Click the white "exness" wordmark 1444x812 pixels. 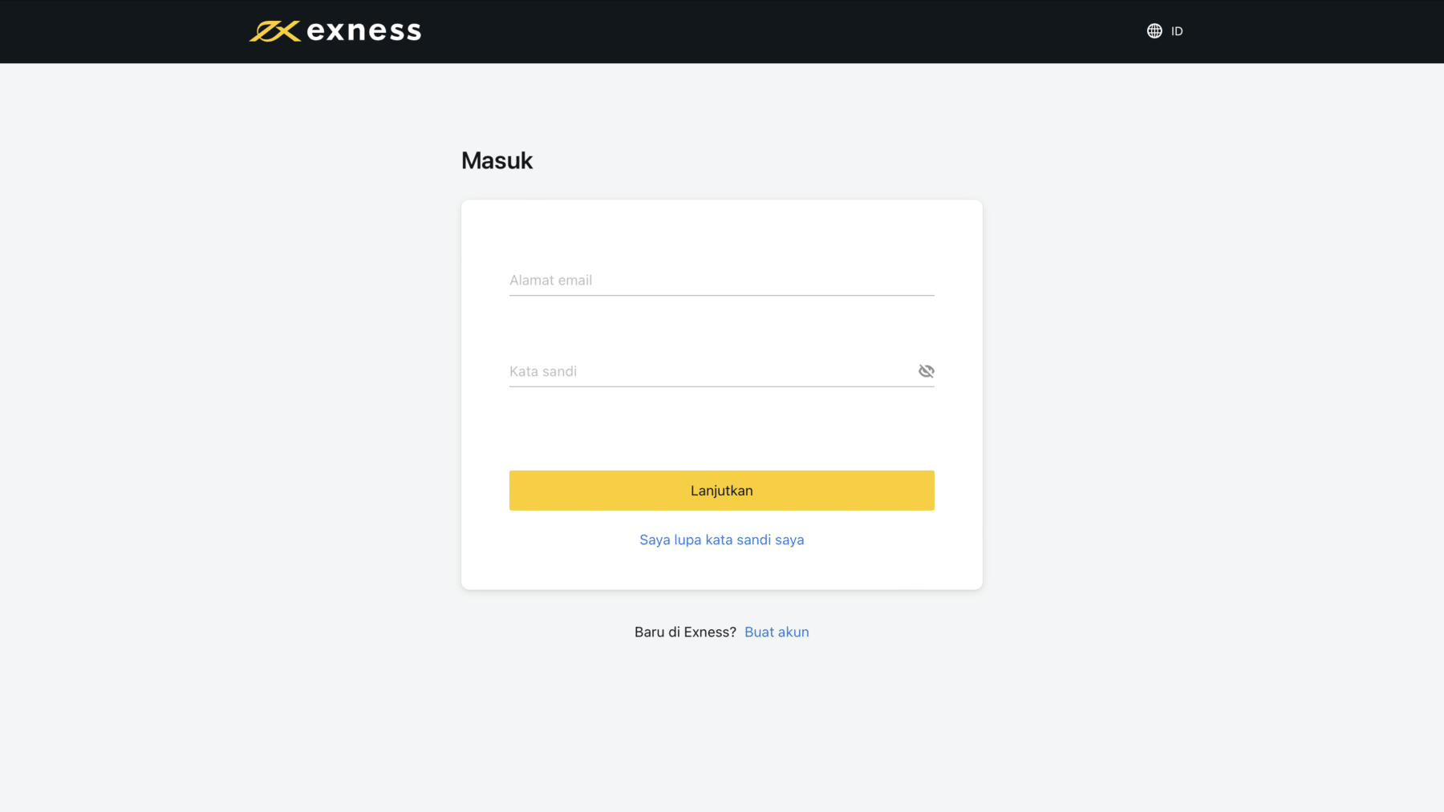363,31
